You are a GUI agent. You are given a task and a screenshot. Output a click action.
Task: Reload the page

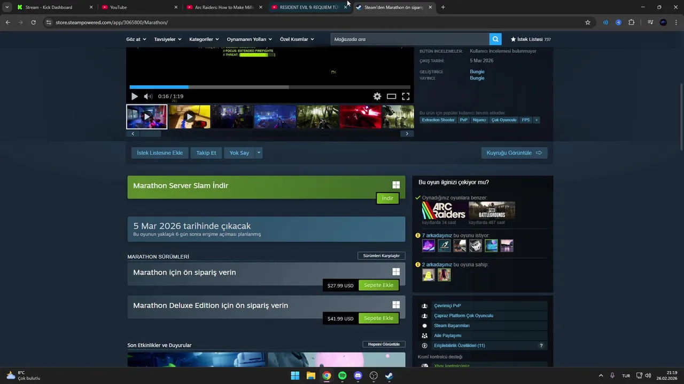click(x=33, y=22)
